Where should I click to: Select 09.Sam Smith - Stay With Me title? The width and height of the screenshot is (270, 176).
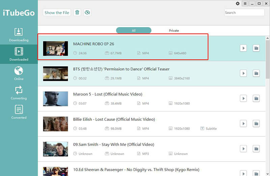tap(114, 145)
